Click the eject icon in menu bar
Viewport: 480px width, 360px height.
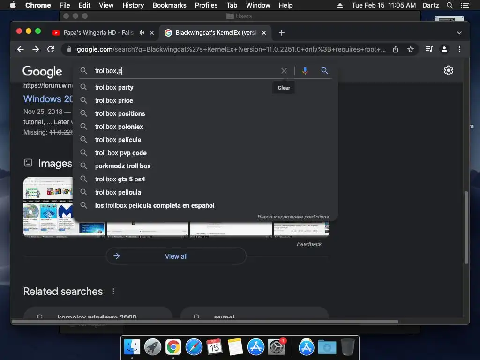click(x=340, y=5)
